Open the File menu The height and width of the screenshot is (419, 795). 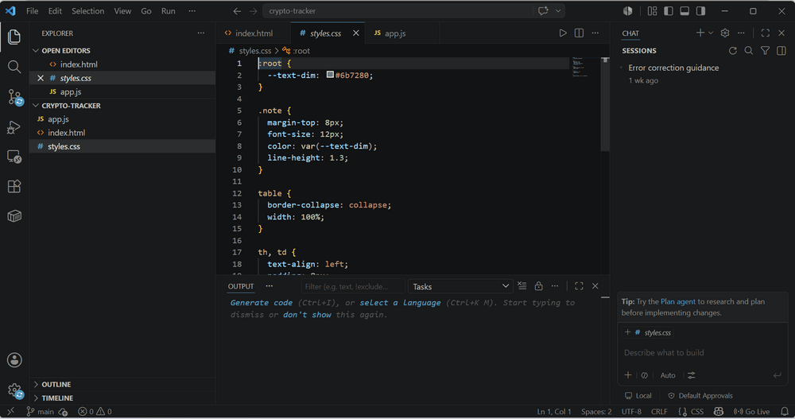[32, 10]
